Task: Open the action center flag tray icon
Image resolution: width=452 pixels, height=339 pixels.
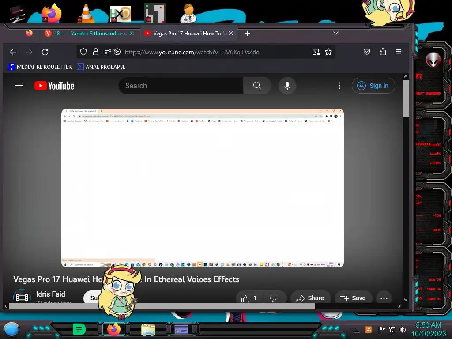Action: [382, 329]
